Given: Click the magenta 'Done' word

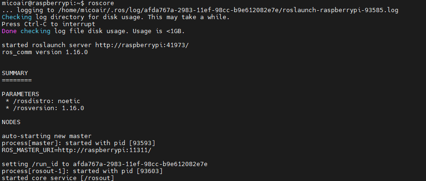Looking at the screenshot, I should click(9, 31).
